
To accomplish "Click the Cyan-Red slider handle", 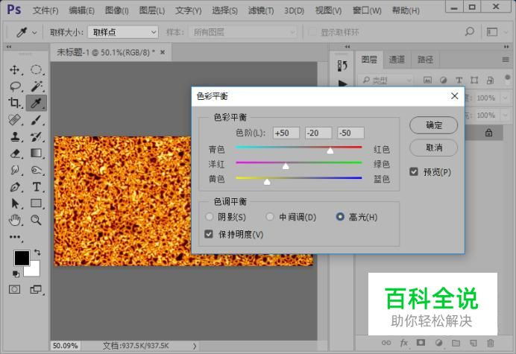I will (330, 151).
